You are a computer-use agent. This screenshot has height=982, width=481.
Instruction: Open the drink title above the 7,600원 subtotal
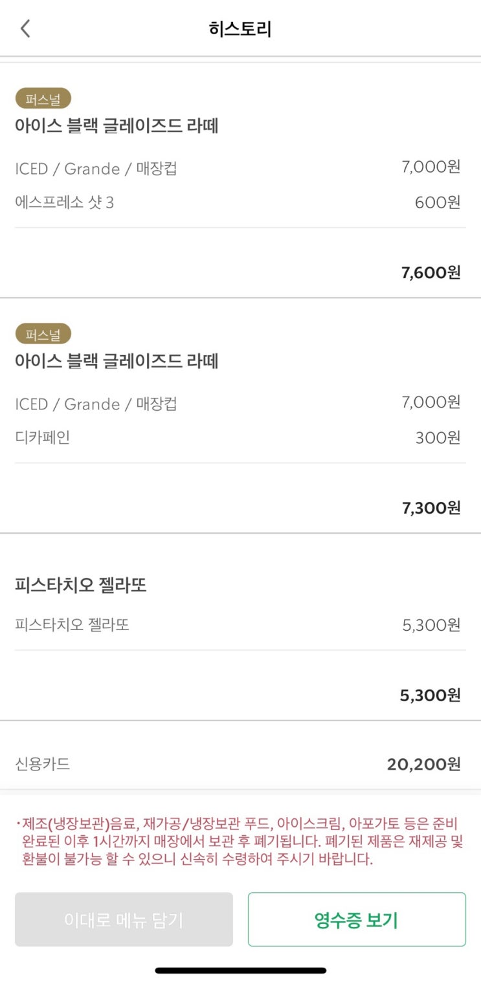tap(117, 126)
